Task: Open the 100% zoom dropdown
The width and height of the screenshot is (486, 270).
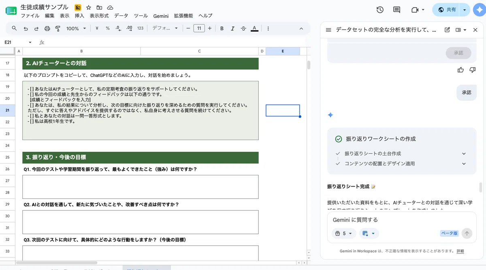Action: pos(76,28)
